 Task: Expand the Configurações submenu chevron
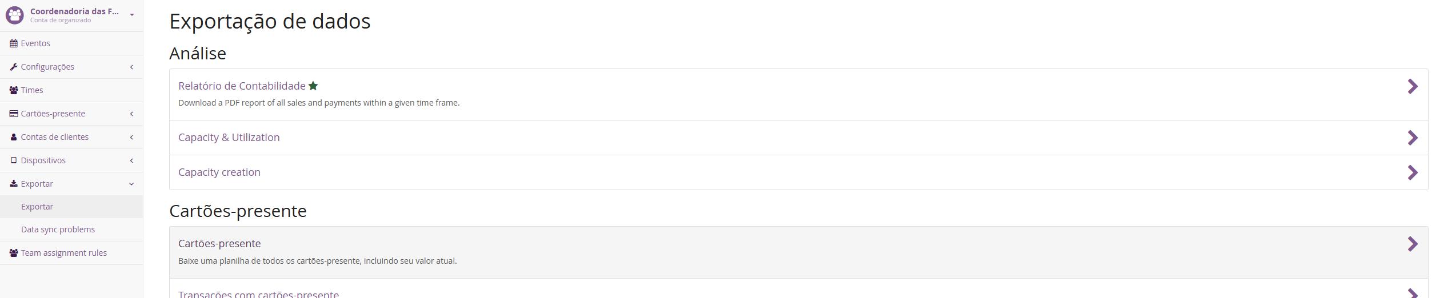coord(131,67)
